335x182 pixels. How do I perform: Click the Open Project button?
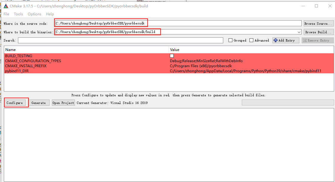(63, 103)
